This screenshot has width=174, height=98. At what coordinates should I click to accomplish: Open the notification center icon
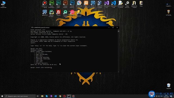click(171, 96)
